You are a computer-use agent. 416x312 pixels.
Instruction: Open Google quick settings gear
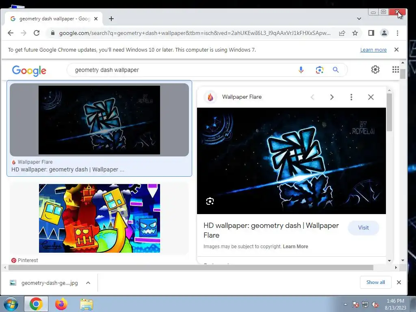(375, 69)
